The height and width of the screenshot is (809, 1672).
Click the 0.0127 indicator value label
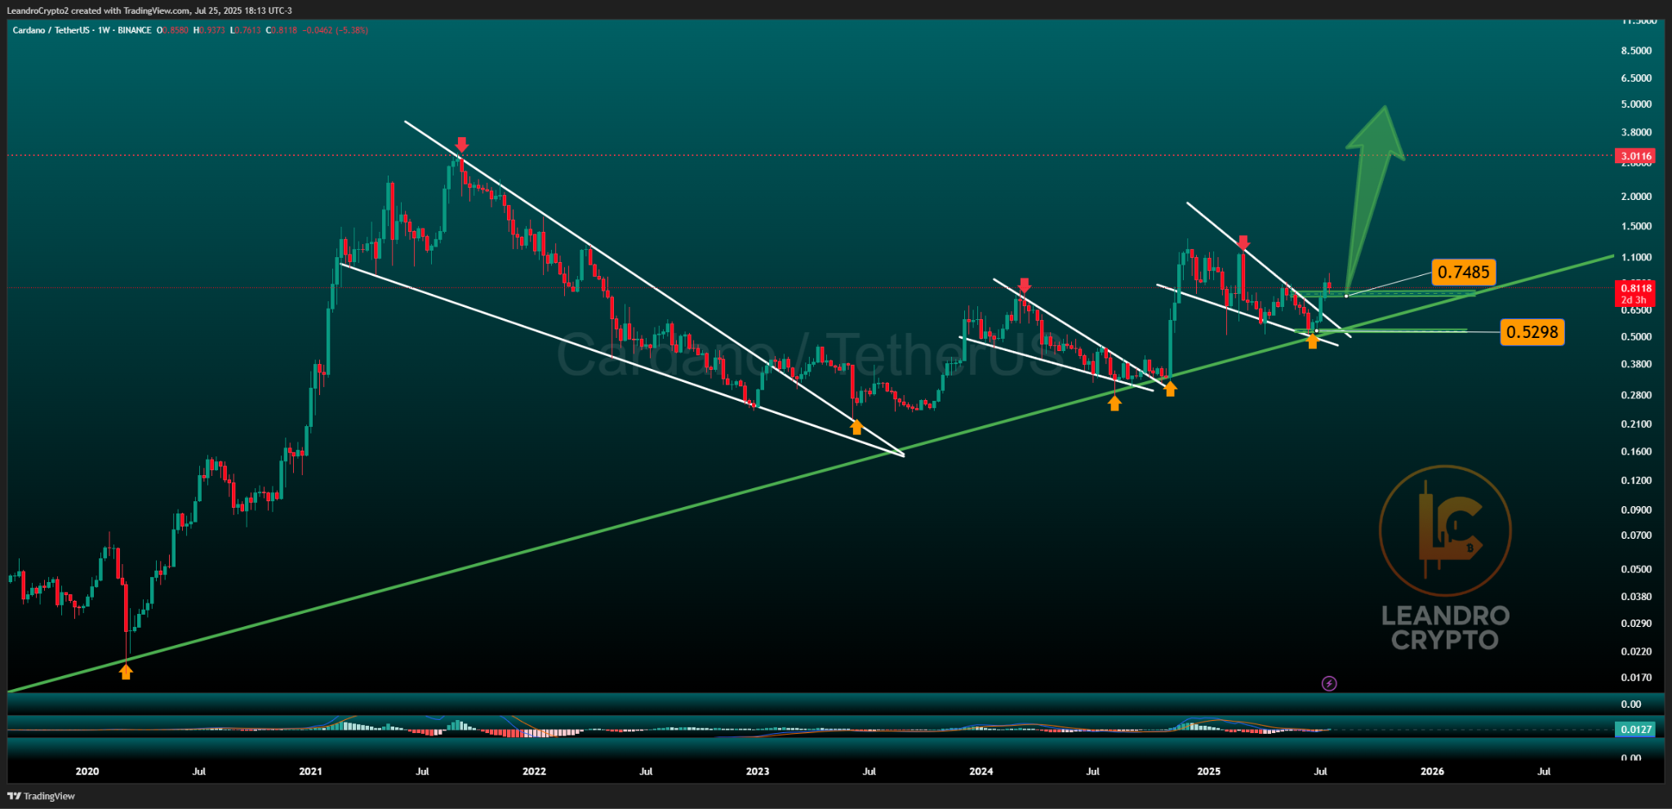coord(1636,730)
